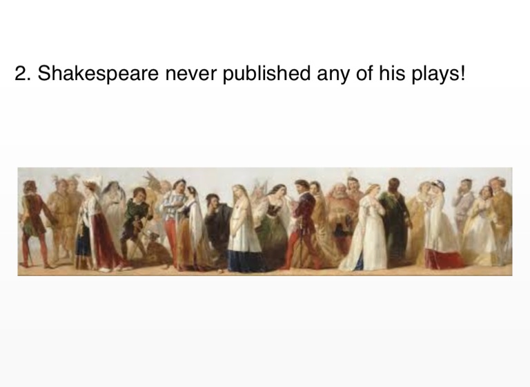Click the word "published" in the heading
Image resolution: width=530 pixels, height=387 pixels.
[x=266, y=73]
